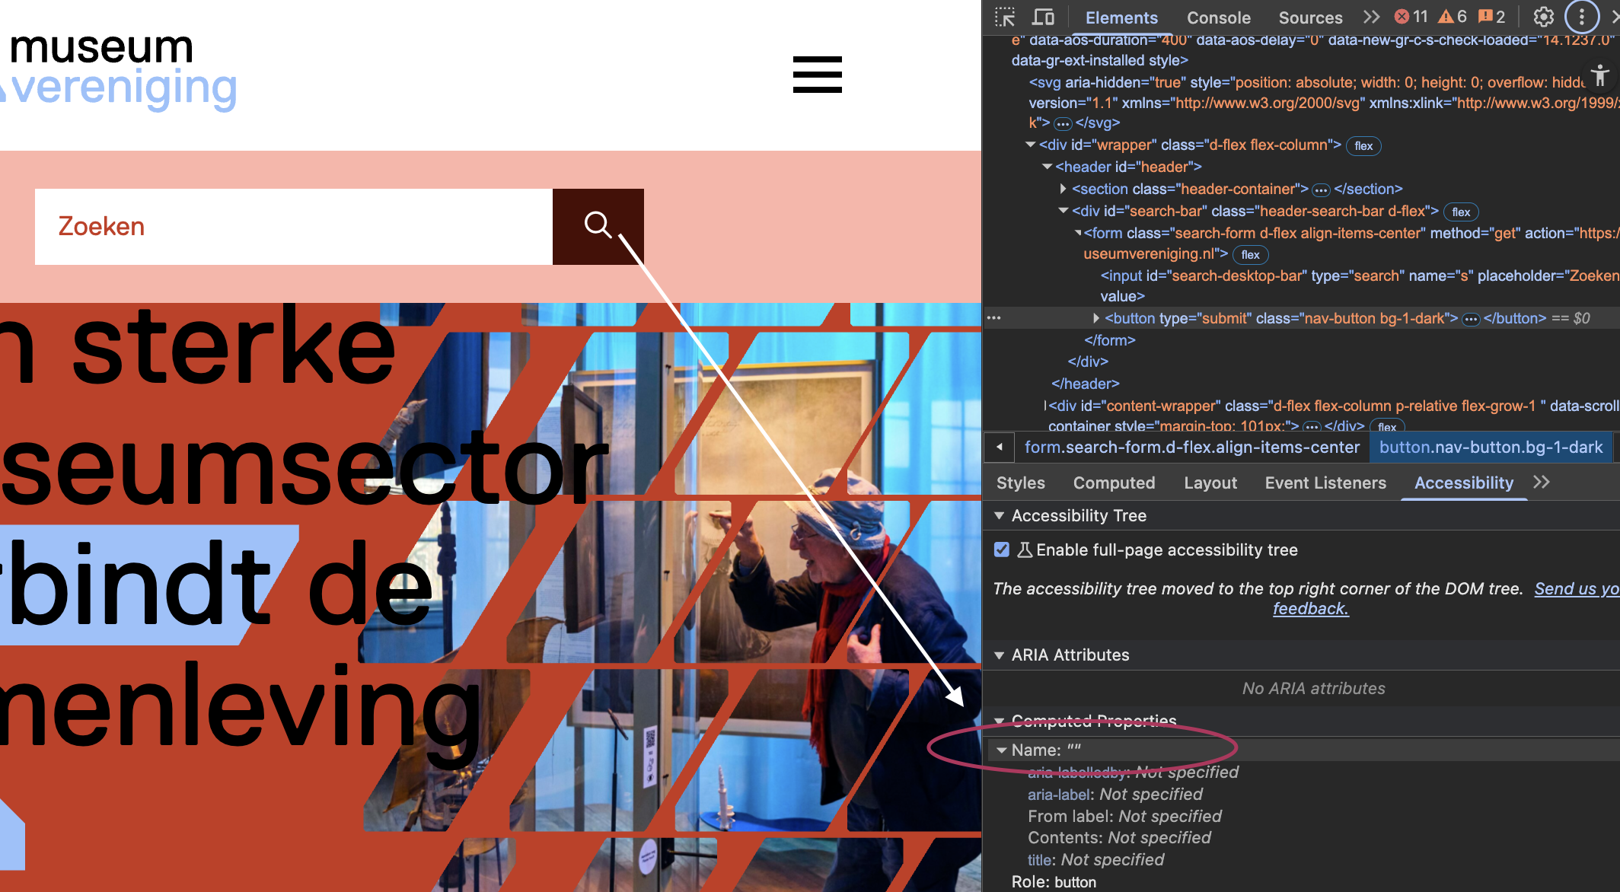
Task: Collapse the search-form node arrow
Action: (1078, 233)
